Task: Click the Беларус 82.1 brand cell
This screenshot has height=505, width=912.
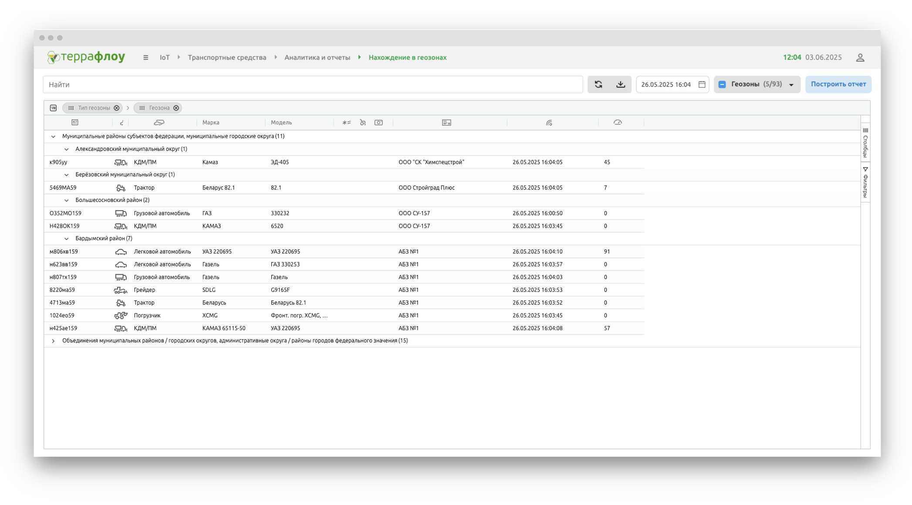Action: pyautogui.click(x=219, y=188)
